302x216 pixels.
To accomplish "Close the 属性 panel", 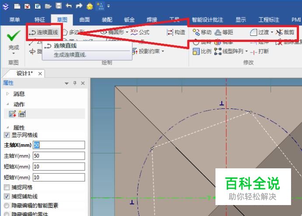I will (83, 83).
